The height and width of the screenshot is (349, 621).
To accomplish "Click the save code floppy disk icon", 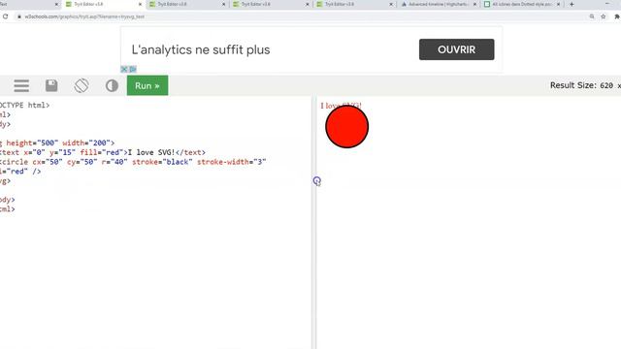I will (51, 85).
